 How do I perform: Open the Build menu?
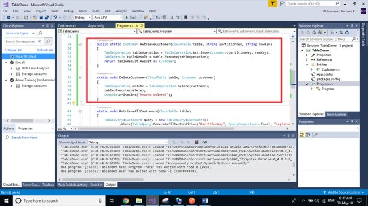(x=55, y=11)
